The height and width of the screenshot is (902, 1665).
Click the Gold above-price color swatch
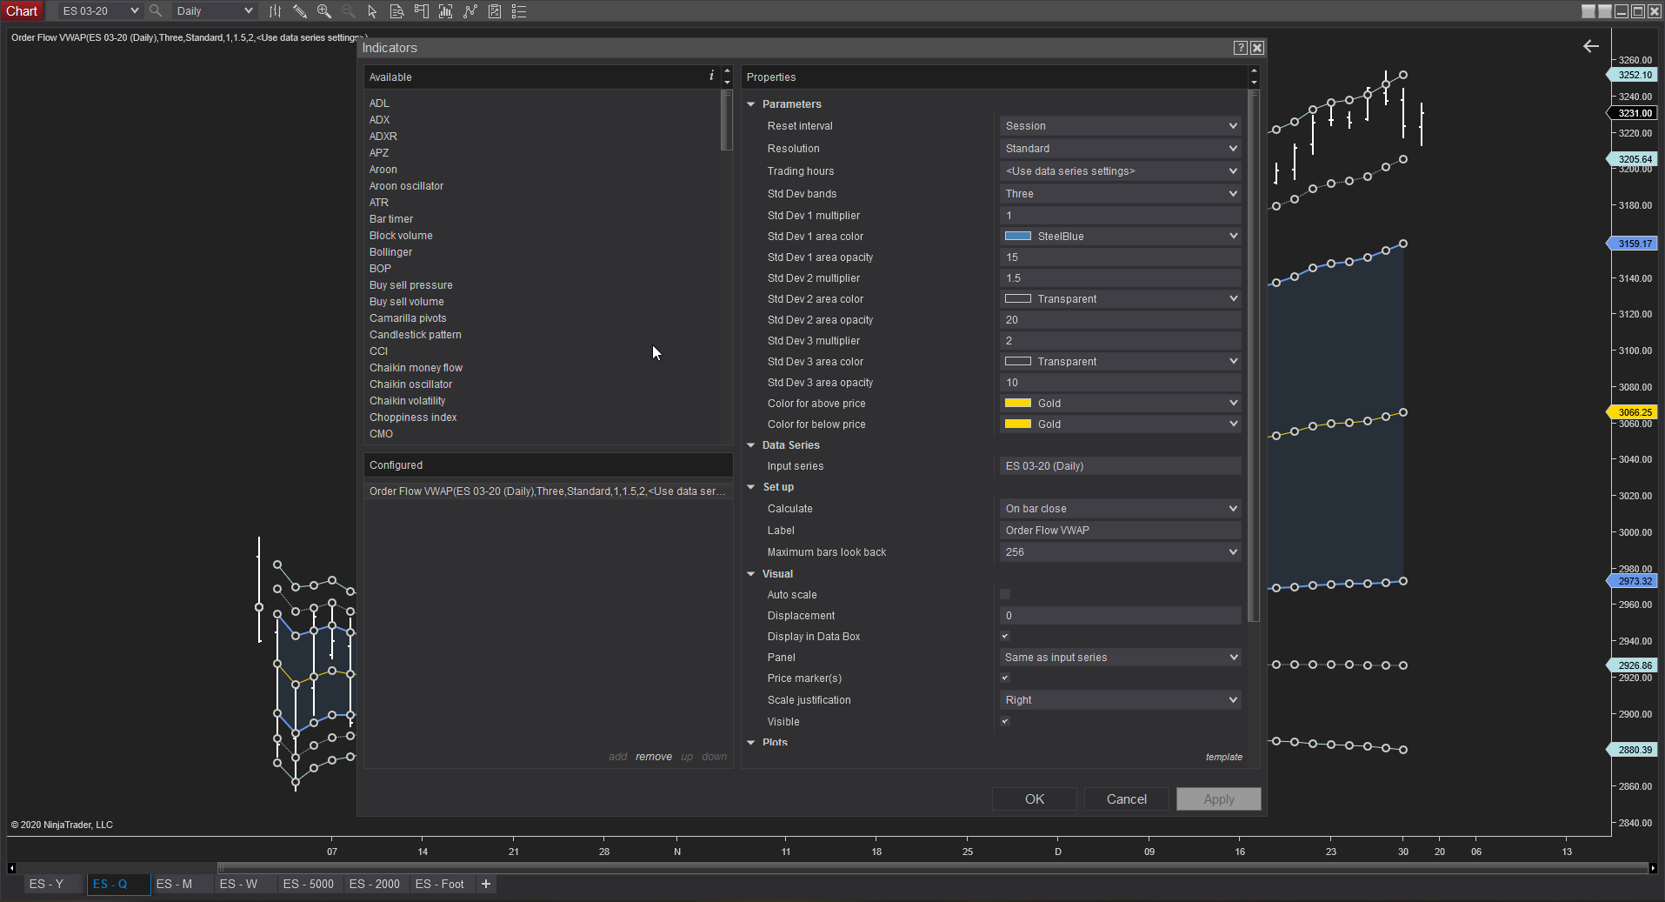click(x=1018, y=404)
